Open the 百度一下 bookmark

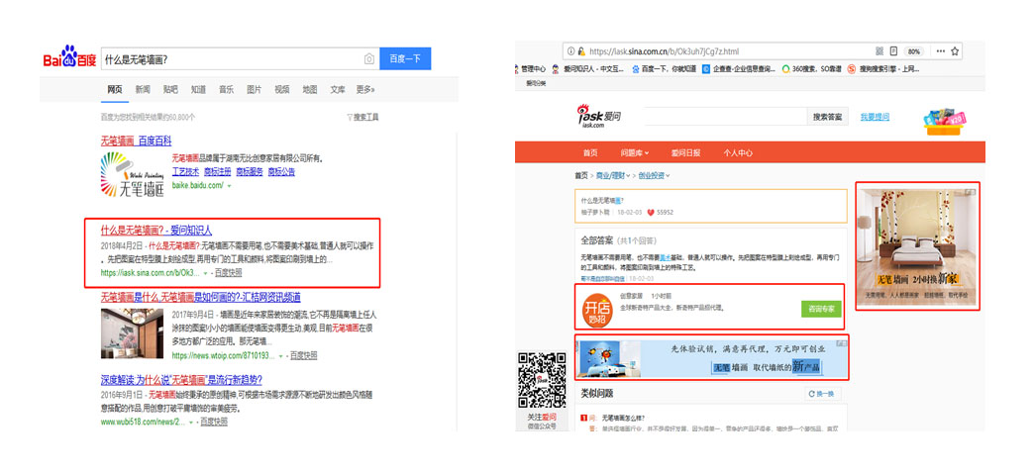(664, 68)
